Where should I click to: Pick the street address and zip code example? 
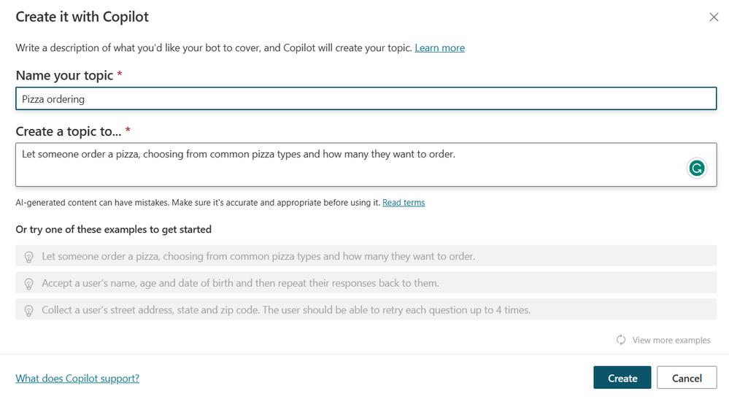tap(286, 310)
